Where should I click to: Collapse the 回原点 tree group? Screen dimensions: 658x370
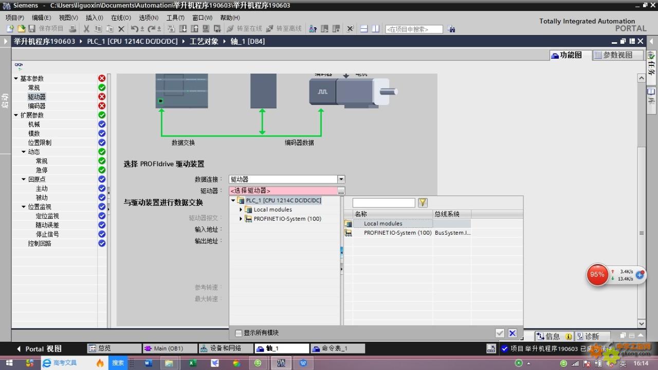24,179
